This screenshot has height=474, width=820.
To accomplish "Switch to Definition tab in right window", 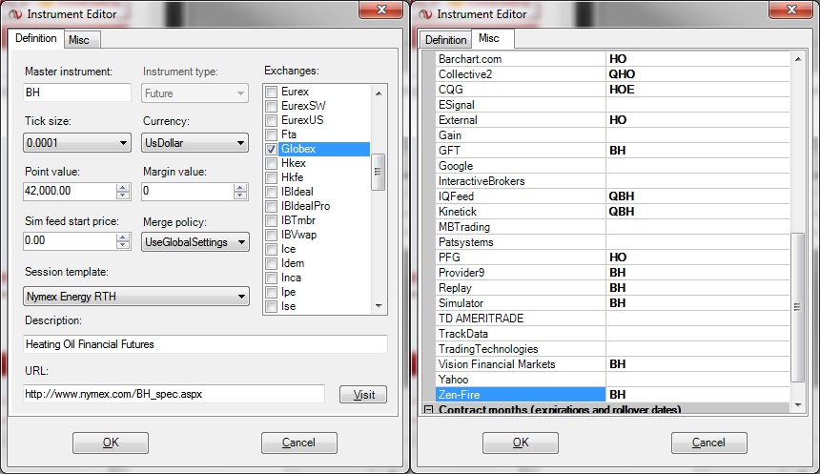I will point(445,40).
